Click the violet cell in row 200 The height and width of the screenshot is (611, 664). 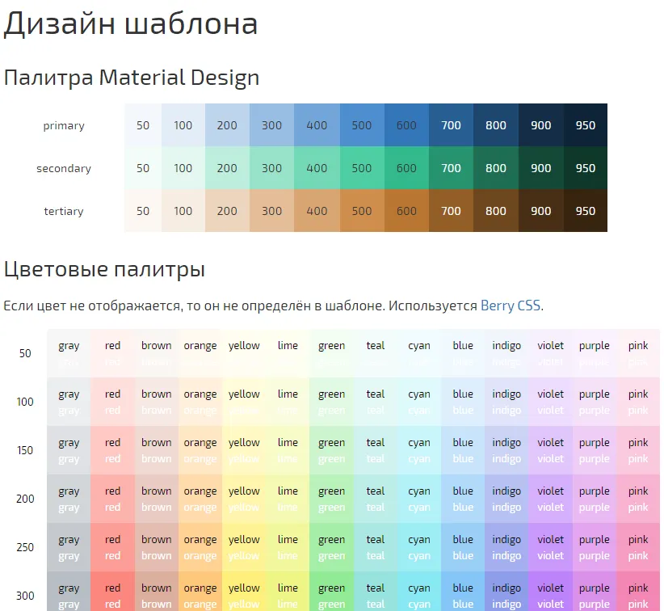coord(551,499)
